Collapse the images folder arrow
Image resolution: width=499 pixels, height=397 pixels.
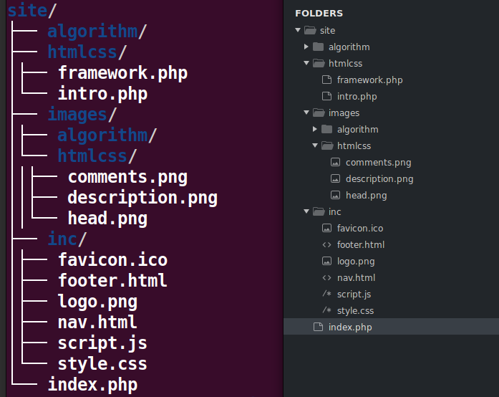click(306, 113)
